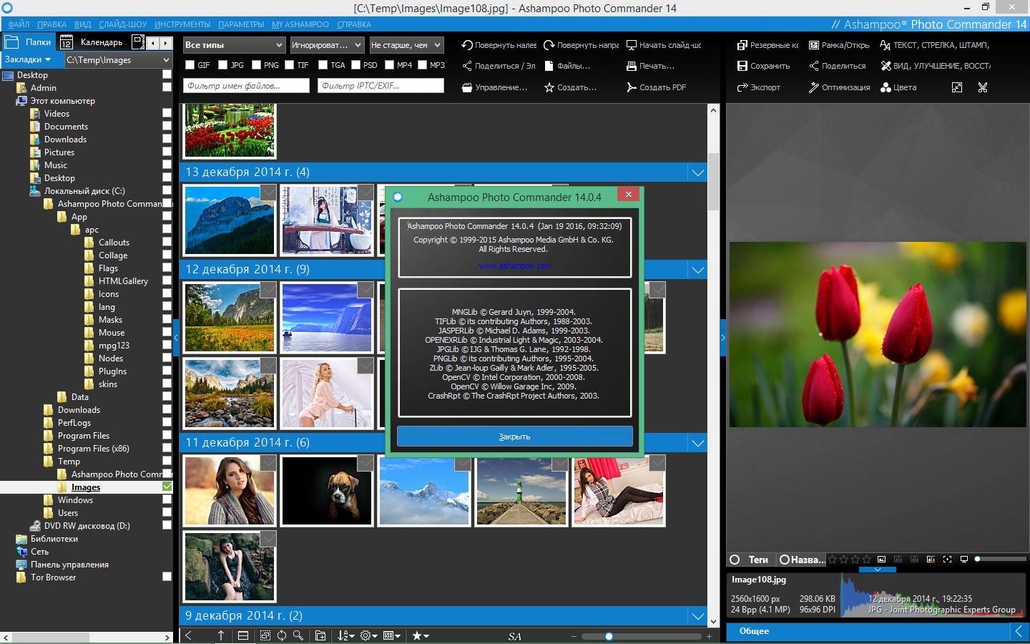Click the up-arrow parent folder icon

coord(220,635)
